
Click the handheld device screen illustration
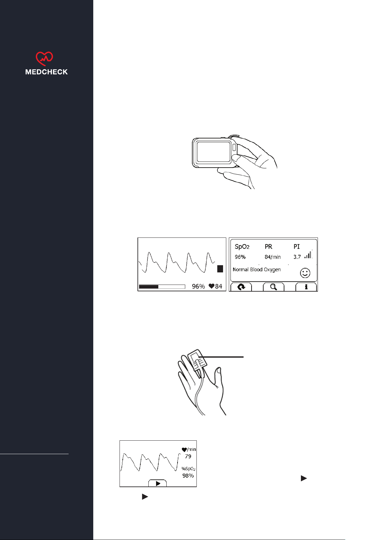tap(214, 152)
